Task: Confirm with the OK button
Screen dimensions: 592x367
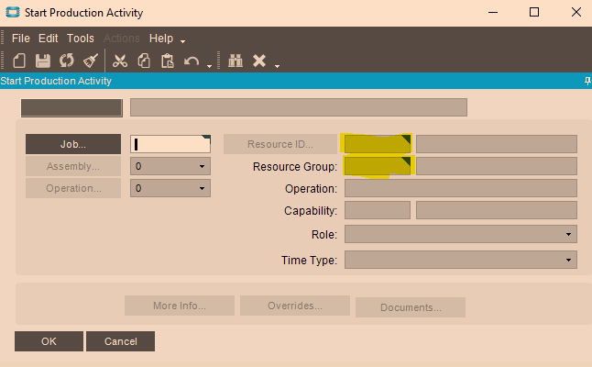Action: pos(49,341)
